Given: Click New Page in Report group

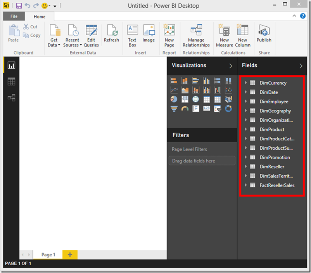Looking at the screenshot, I should pos(169,36).
